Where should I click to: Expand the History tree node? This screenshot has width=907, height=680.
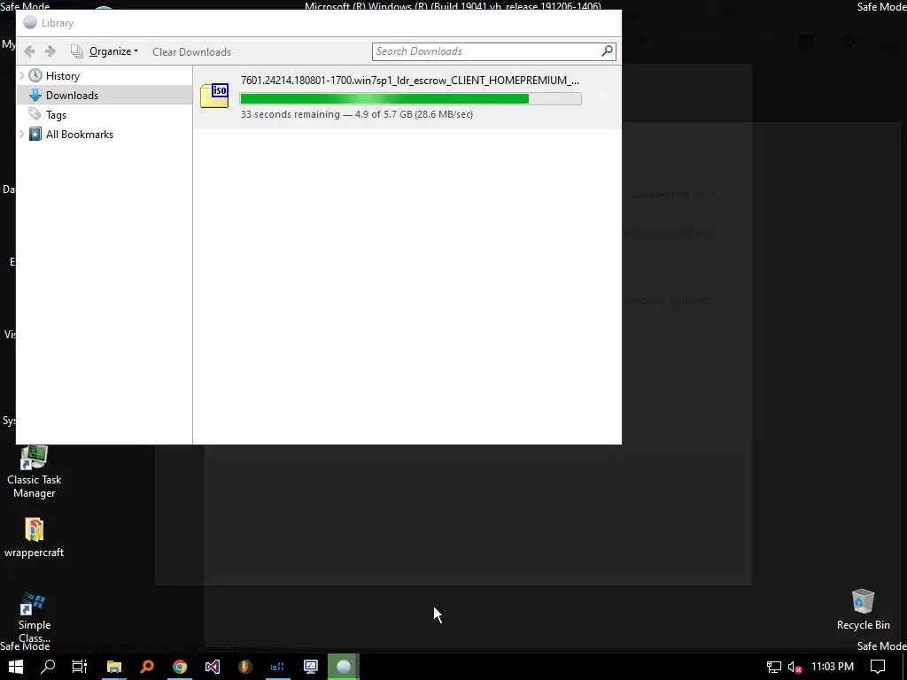click(22, 76)
